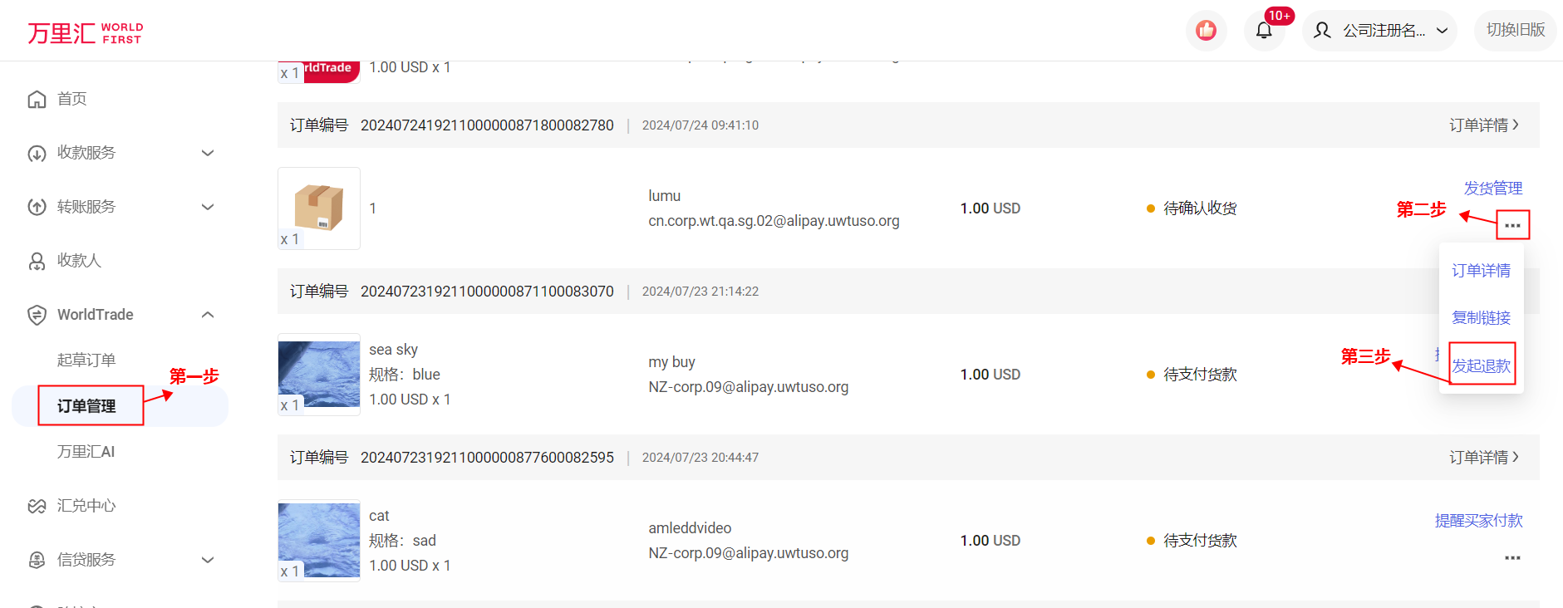Viewport: 1563px width, 608px height.
Task: Choose 复制链接 in the popup menu
Action: click(1481, 318)
